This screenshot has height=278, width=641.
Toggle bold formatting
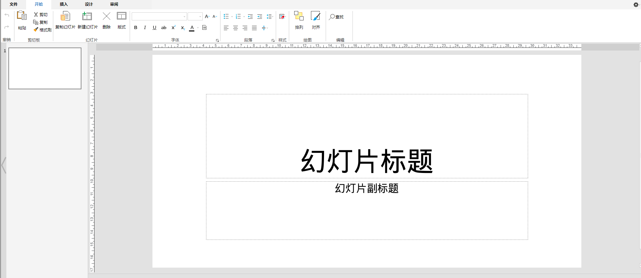pyautogui.click(x=136, y=27)
